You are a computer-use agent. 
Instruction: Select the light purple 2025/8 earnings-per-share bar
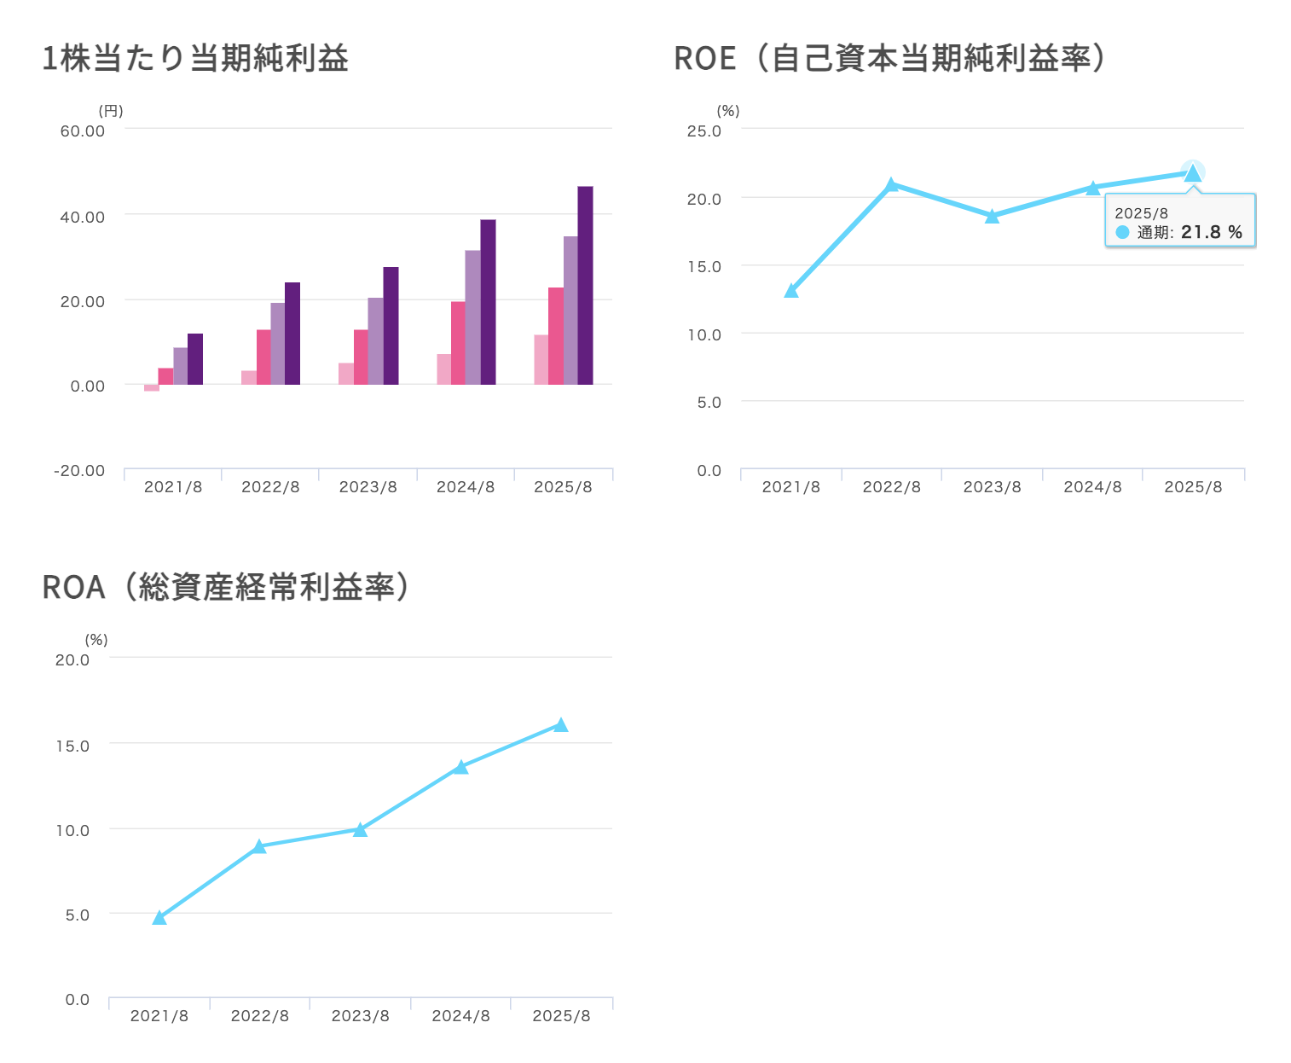(x=570, y=310)
